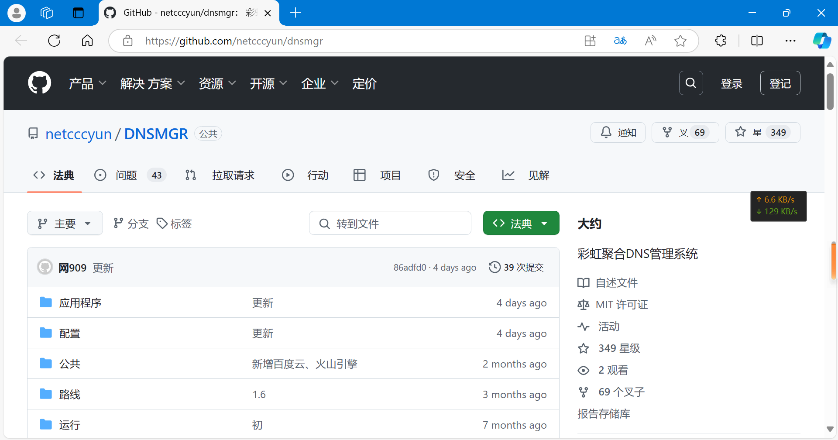Click the 转到文件 file search field
838x440 pixels.
390,223
